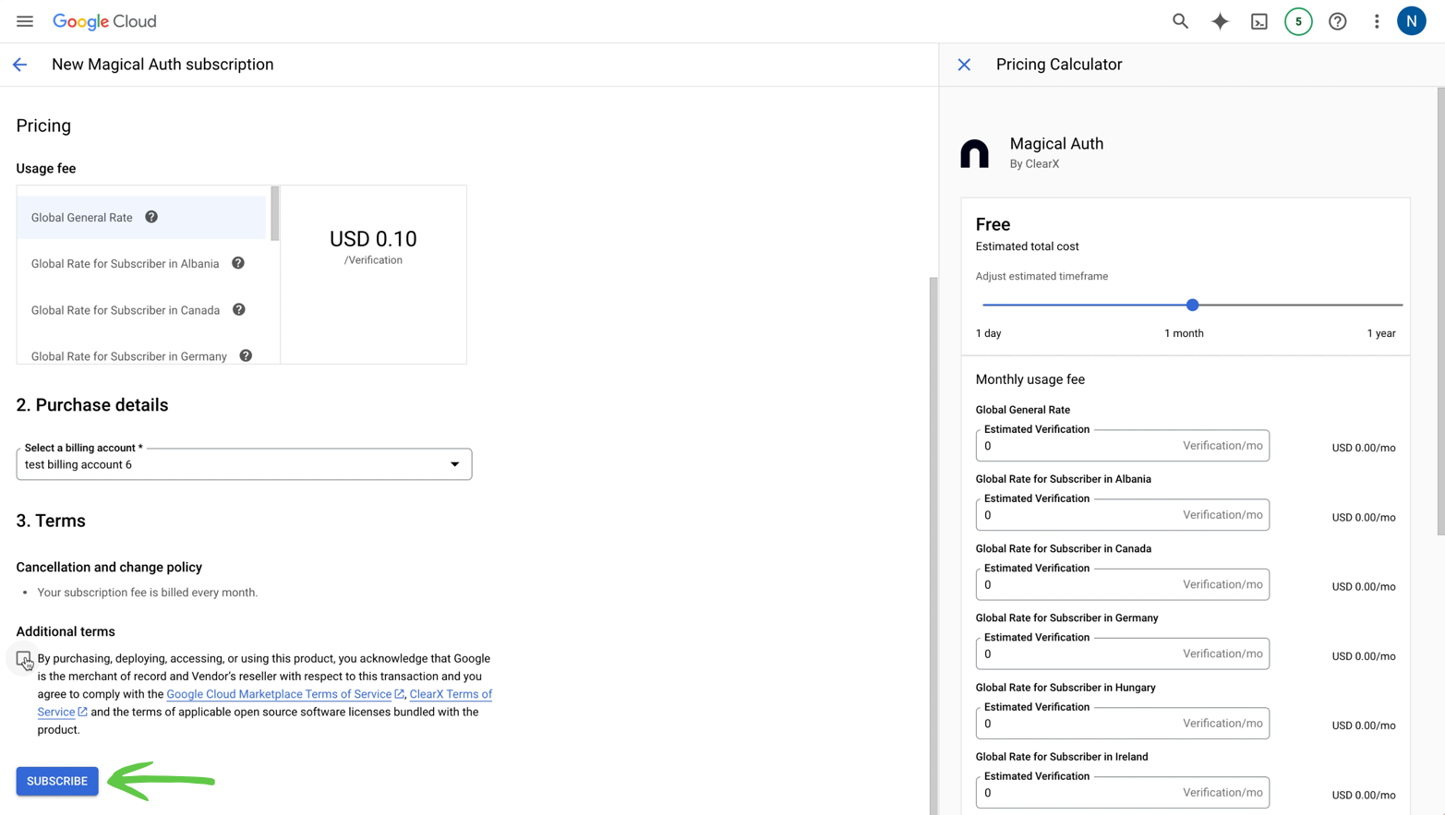Open notifications badge showing 5
1445x815 pixels.
point(1298,21)
